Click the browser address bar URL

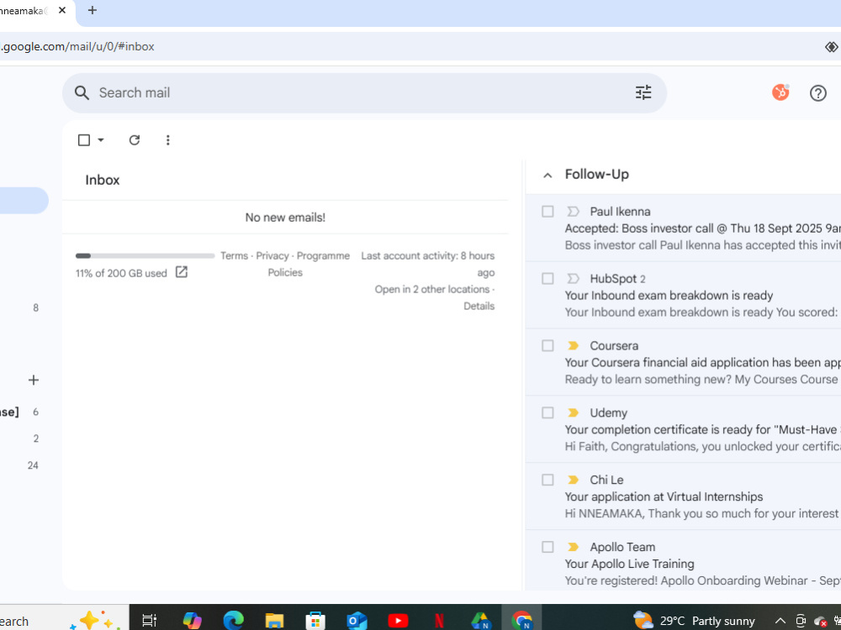coord(77,46)
